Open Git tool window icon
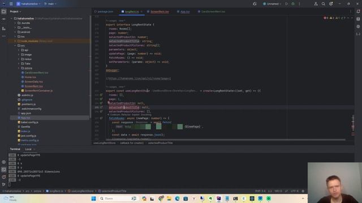This screenshot has width=362, height=203. point(4,184)
